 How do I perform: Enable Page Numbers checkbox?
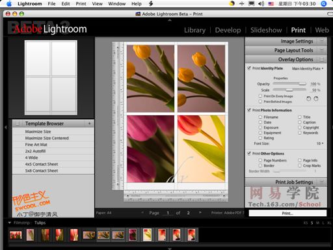[260, 160]
